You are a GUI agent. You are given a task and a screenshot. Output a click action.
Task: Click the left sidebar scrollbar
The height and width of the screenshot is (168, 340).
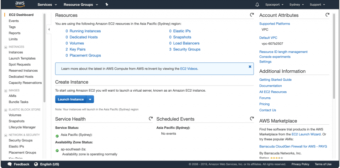click(x=44, y=58)
